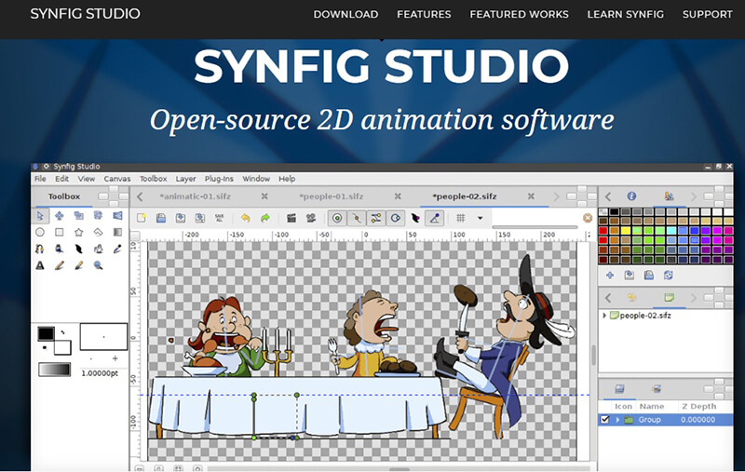Click the add color plus icon under palette
Screen dimensions: 745x472
tap(610, 275)
